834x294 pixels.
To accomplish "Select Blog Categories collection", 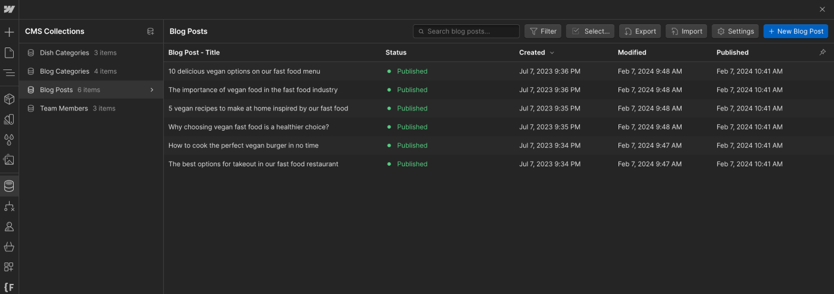I will 92,71.
